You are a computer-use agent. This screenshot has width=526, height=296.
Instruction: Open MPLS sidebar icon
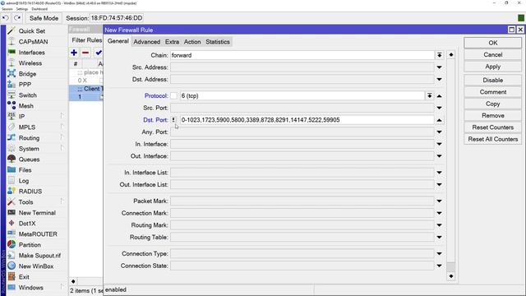coord(12,127)
